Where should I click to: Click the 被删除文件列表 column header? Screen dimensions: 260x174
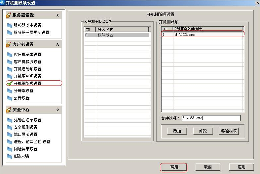[208, 29]
